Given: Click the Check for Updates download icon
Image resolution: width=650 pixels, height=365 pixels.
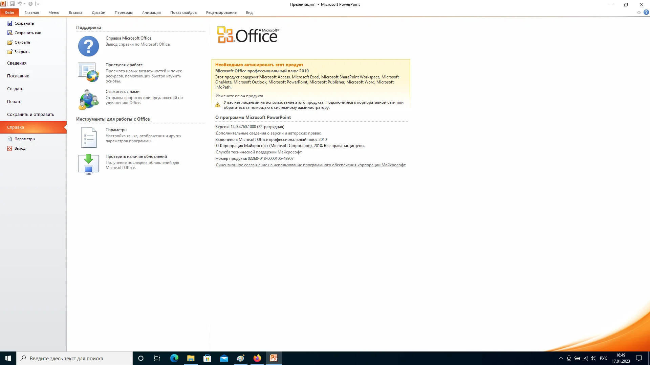Looking at the screenshot, I should [x=88, y=164].
